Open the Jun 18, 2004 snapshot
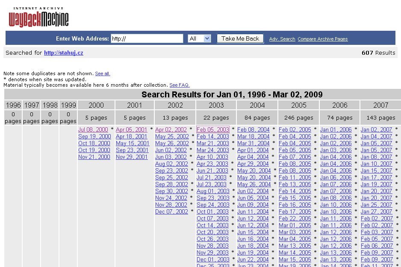401x267 pixels. (x=253, y=246)
